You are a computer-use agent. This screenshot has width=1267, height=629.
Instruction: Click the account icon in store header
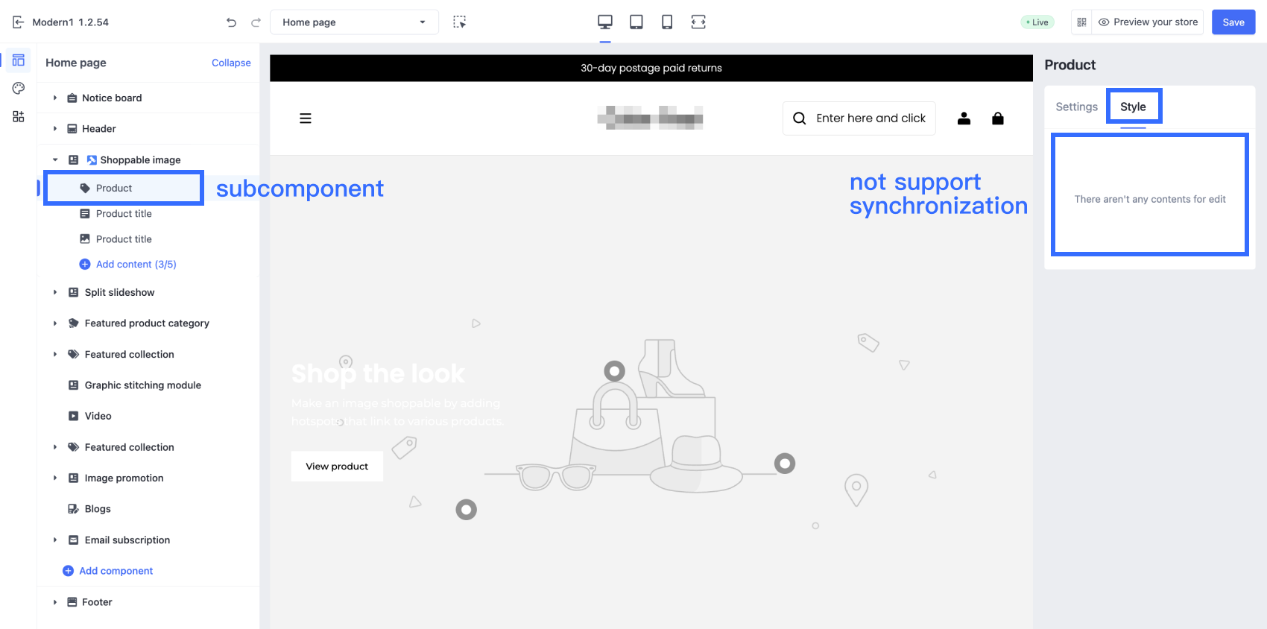coord(964,118)
